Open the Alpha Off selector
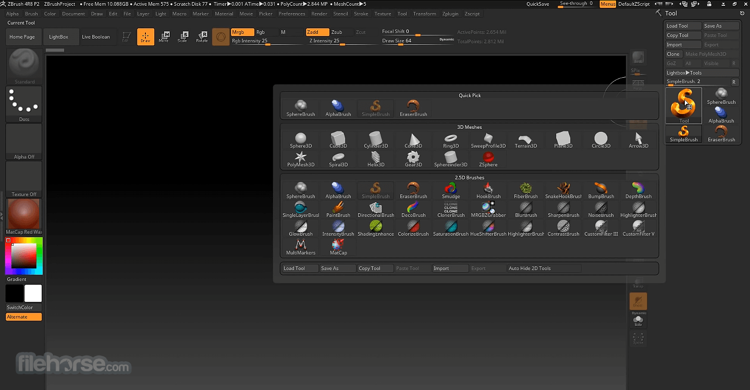The height and width of the screenshot is (390, 750). [x=24, y=141]
